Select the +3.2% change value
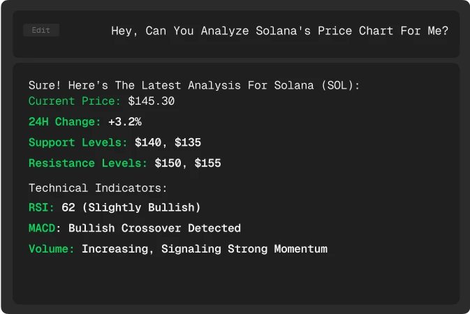The width and height of the screenshot is (470, 314). coord(125,121)
